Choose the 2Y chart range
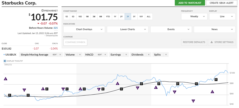Screen dimensions: 239x108 pyautogui.click(x=121, y=17)
